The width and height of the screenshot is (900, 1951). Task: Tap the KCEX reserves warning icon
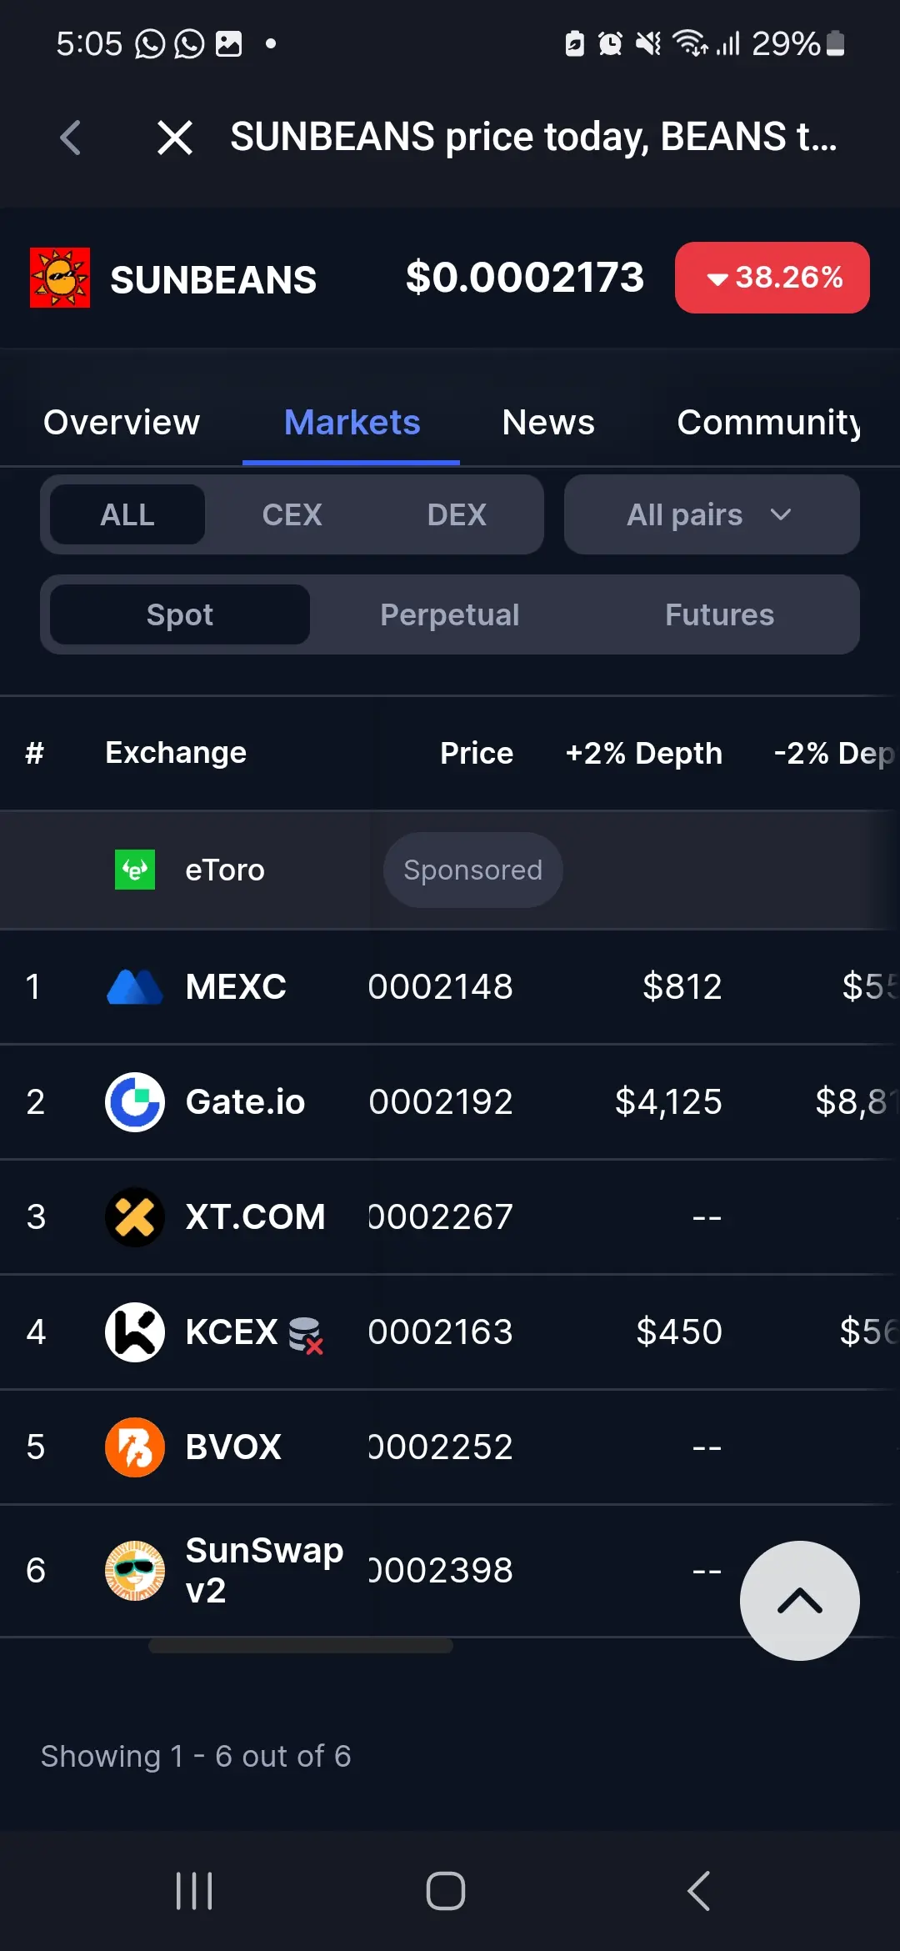coord(306,1335)
